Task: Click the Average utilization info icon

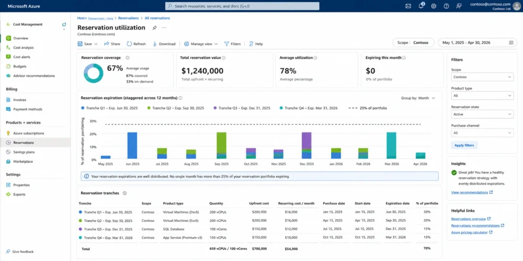Action: pos(315,58)
